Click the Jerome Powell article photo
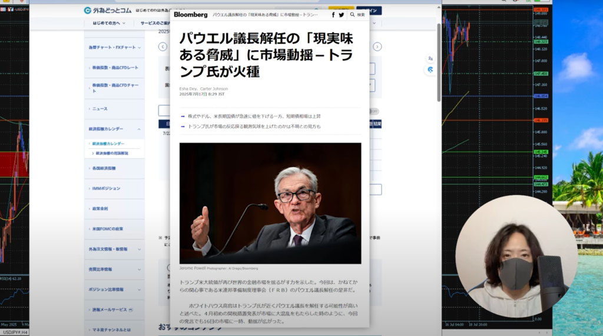 tap(270, 203)
